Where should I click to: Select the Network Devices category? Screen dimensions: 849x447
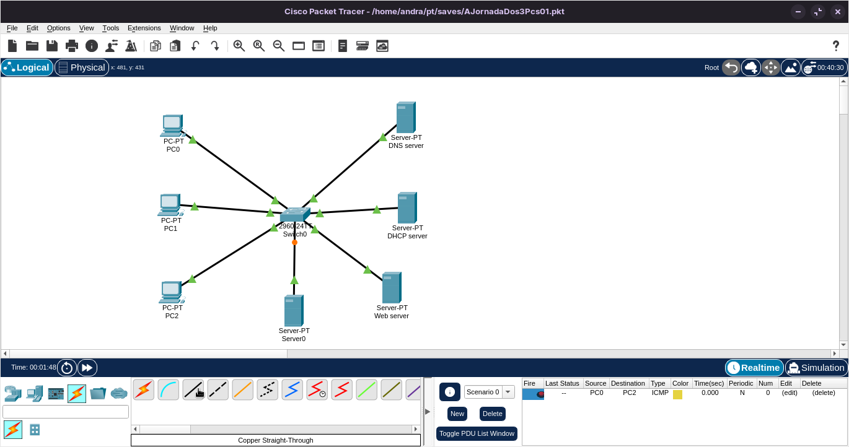(13, 393)
